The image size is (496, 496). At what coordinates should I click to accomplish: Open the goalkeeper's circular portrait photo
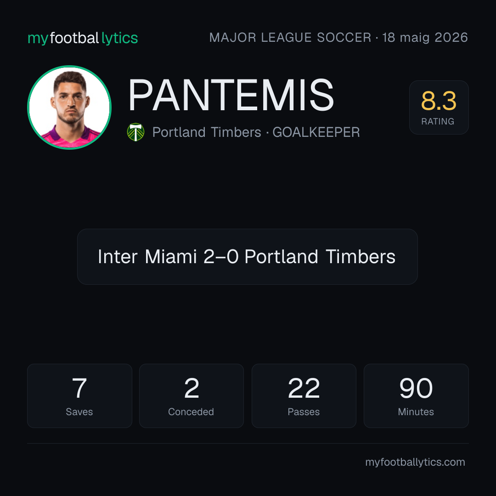[69, 107]
